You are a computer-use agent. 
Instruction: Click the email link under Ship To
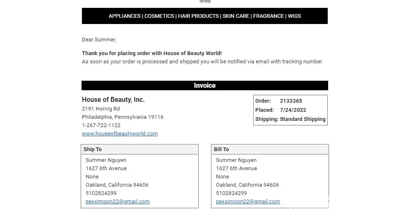(x=118, y=202)
